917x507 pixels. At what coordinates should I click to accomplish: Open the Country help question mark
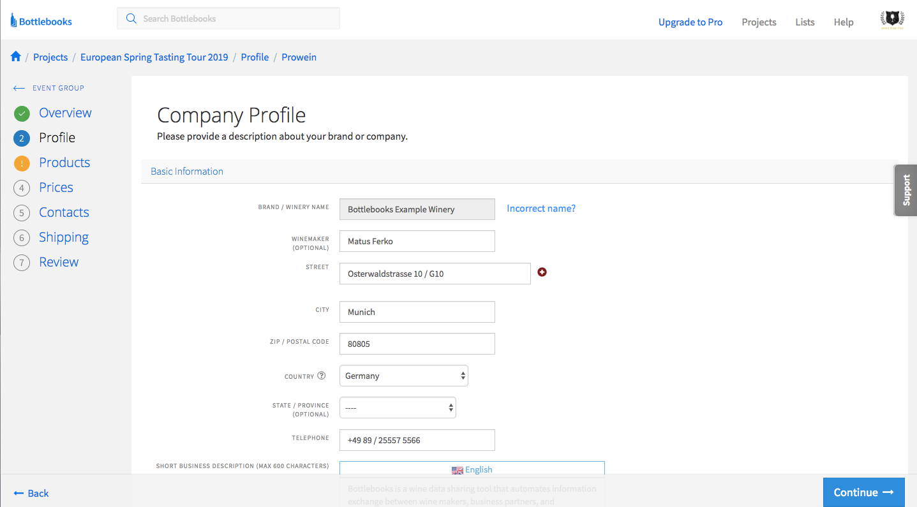322,376
